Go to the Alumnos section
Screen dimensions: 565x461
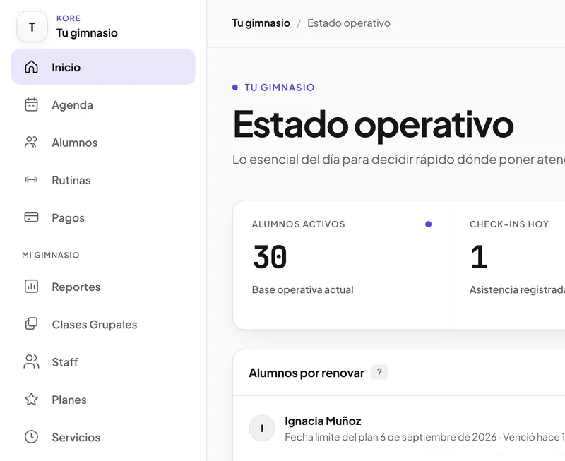[x=103, y=143]
